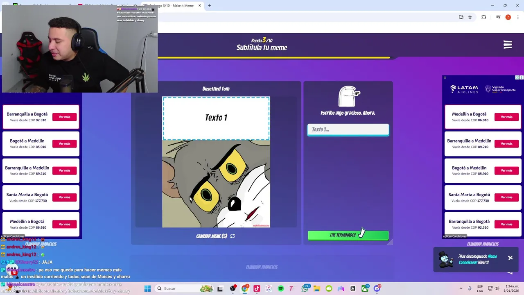Open the Chrome extensions puzzle icon
Screen dimensions: 524x295
pyautogui.click(x=483, y=17)
